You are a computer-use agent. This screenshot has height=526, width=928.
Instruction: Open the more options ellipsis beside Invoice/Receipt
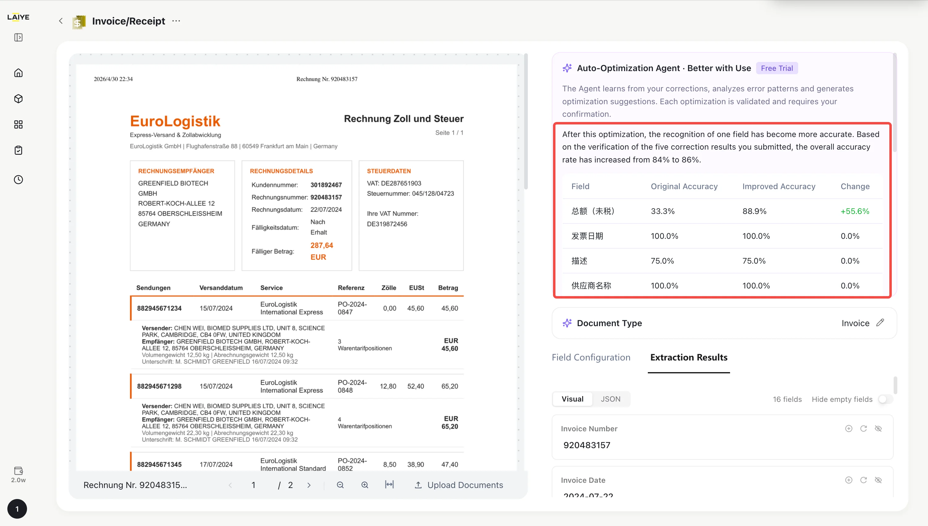pyautogui.click(x=176, y=21)
